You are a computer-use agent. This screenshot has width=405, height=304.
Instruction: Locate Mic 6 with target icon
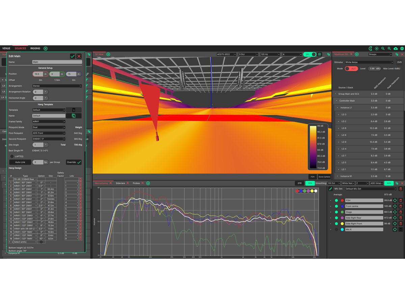(395, 229)
